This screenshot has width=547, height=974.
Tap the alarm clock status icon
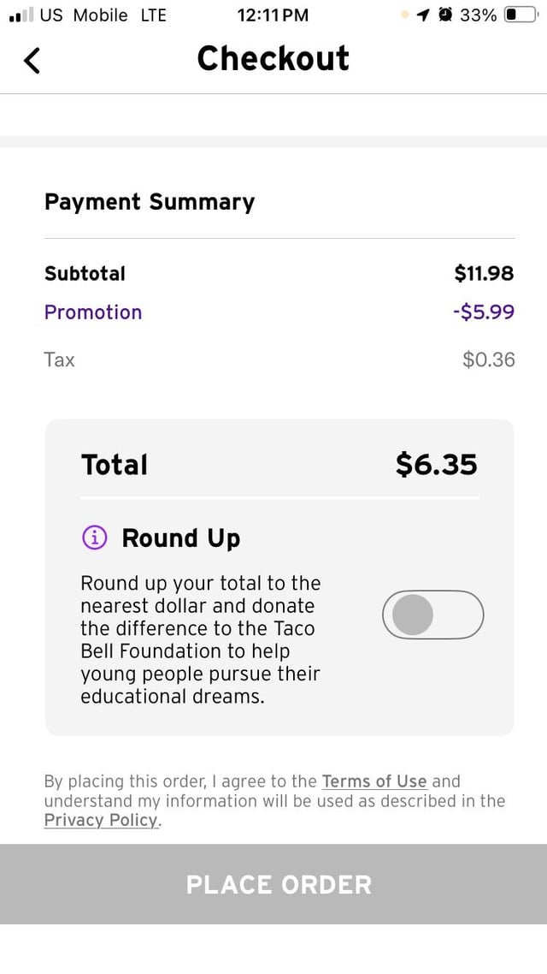click(445, 15)
